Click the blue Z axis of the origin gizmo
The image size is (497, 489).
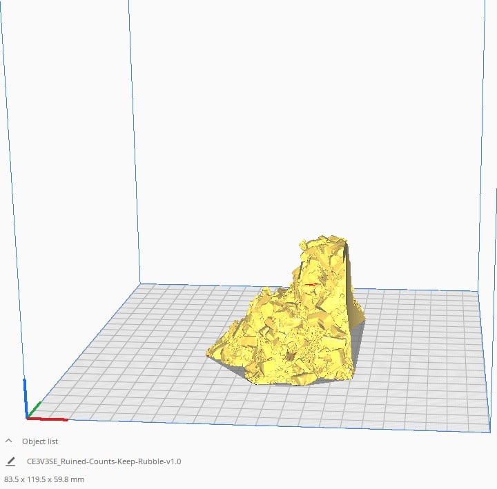pyautogui.click(x=26, y=397)
